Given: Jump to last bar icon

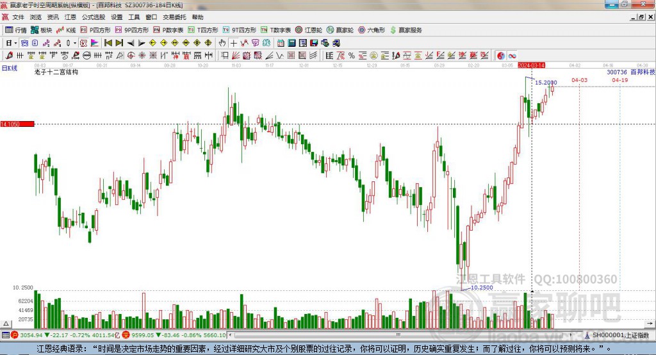Looking at the screenshot, I should point(119,43).
